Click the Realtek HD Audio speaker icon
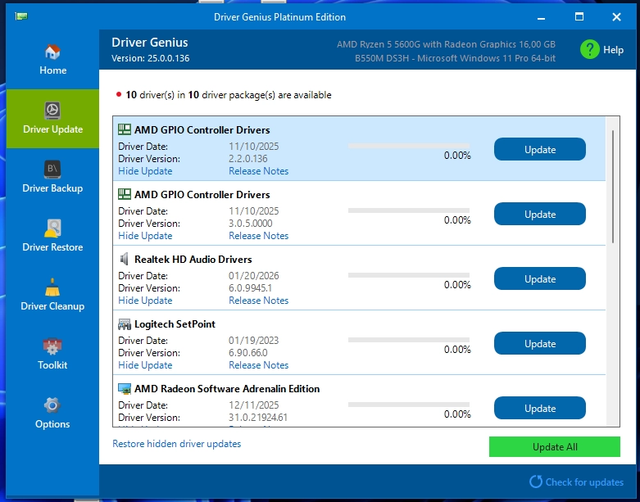640x502 pixels. click(125, 260)
